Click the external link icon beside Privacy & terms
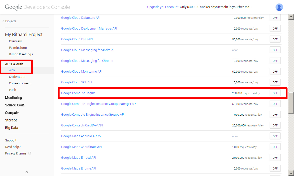The width and height of the screenshot is (294, 176). coord(30,153)
